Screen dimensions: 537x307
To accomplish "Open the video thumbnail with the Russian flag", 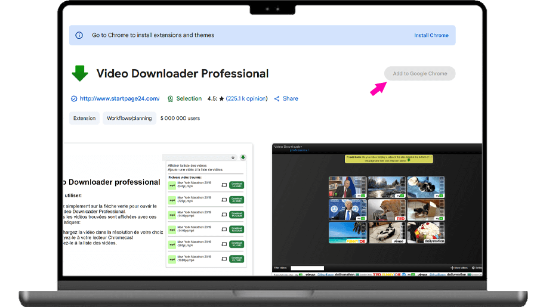I will point(348,187).
